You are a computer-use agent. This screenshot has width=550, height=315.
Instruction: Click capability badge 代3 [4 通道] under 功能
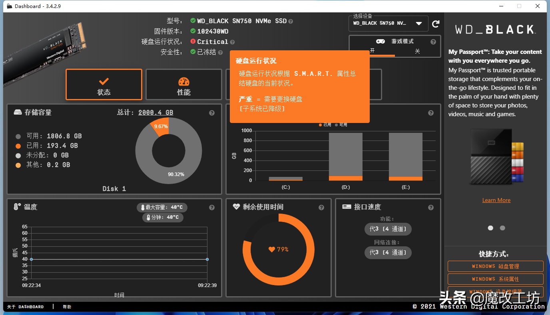[388, 229]
